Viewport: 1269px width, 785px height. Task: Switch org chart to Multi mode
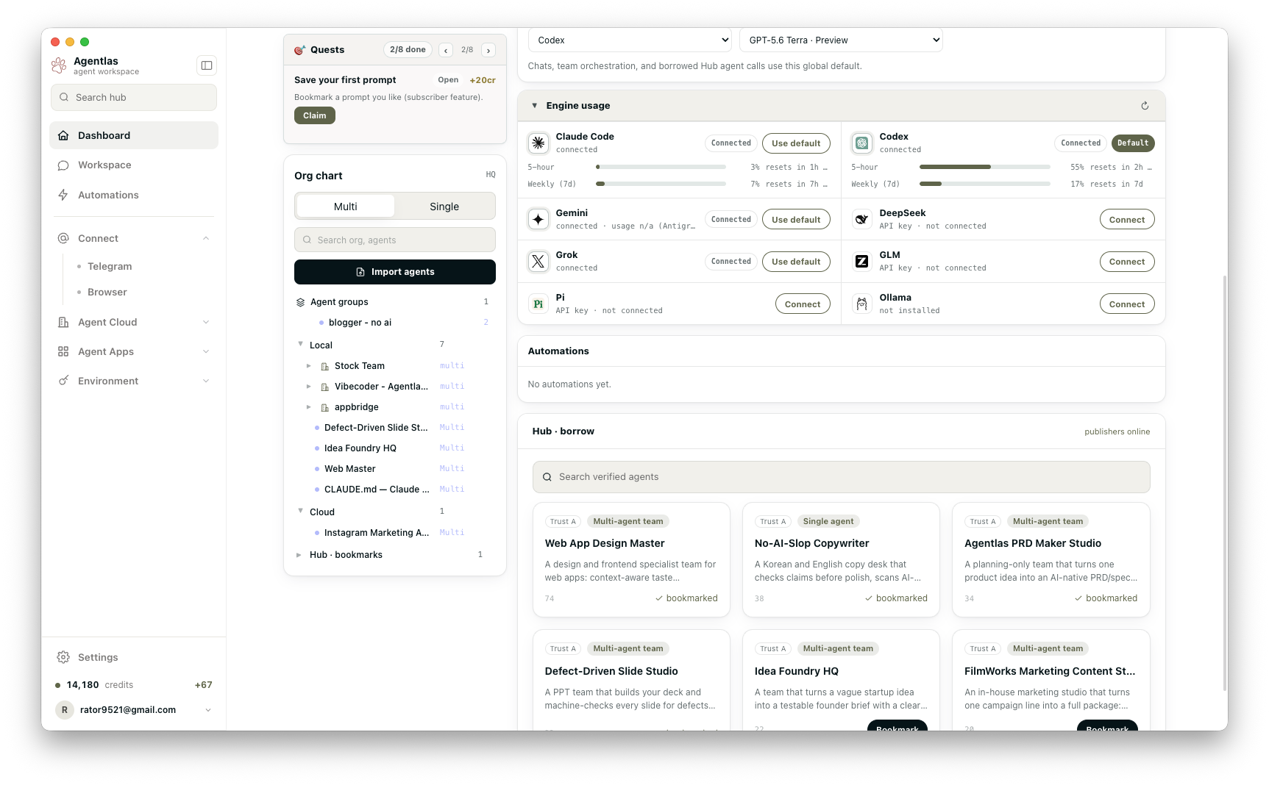[345, 207]
